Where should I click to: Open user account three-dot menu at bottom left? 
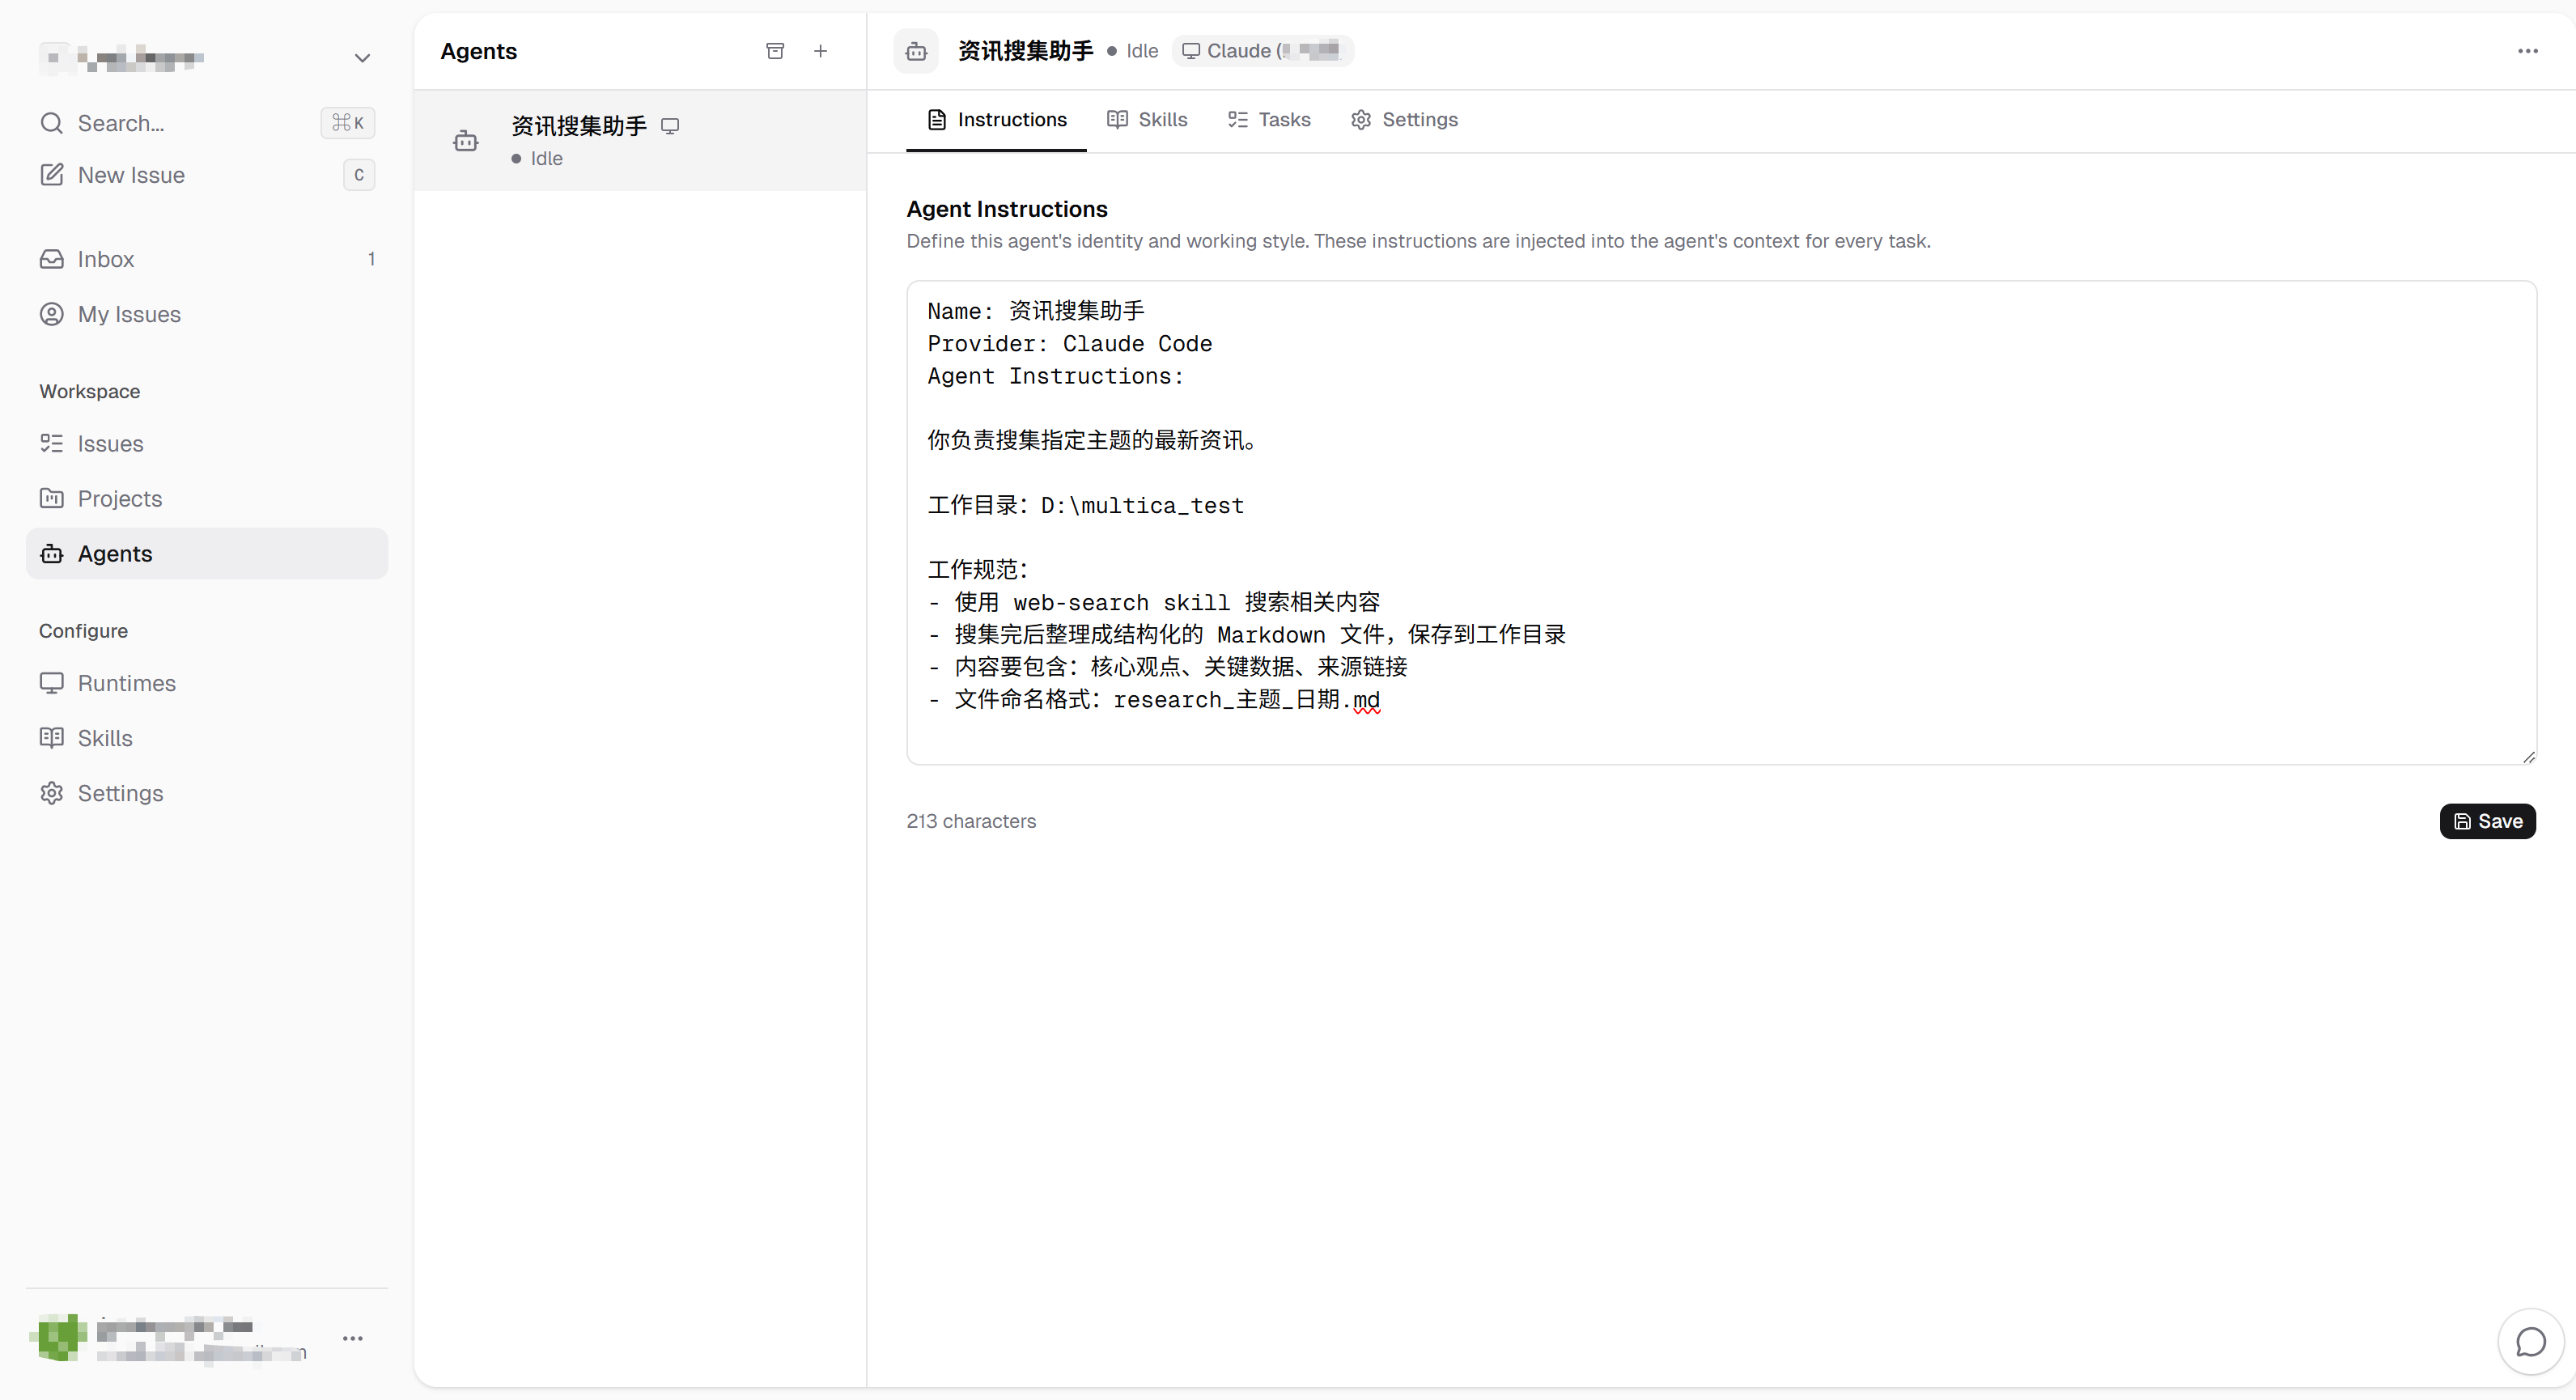pyautogui.click(x=353, y=1338)
